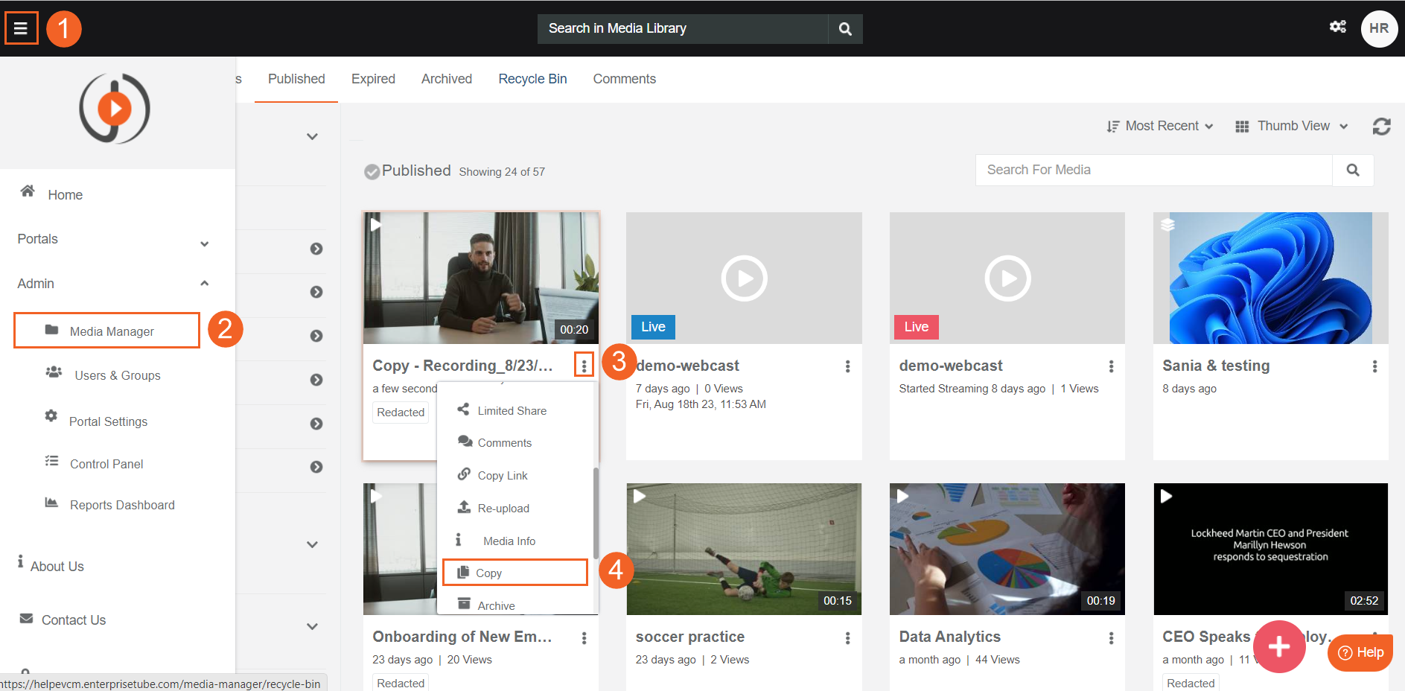Open the Thumb View layout dropdown
This screenshot has width=1405, height=691.
click(1292, 127)
